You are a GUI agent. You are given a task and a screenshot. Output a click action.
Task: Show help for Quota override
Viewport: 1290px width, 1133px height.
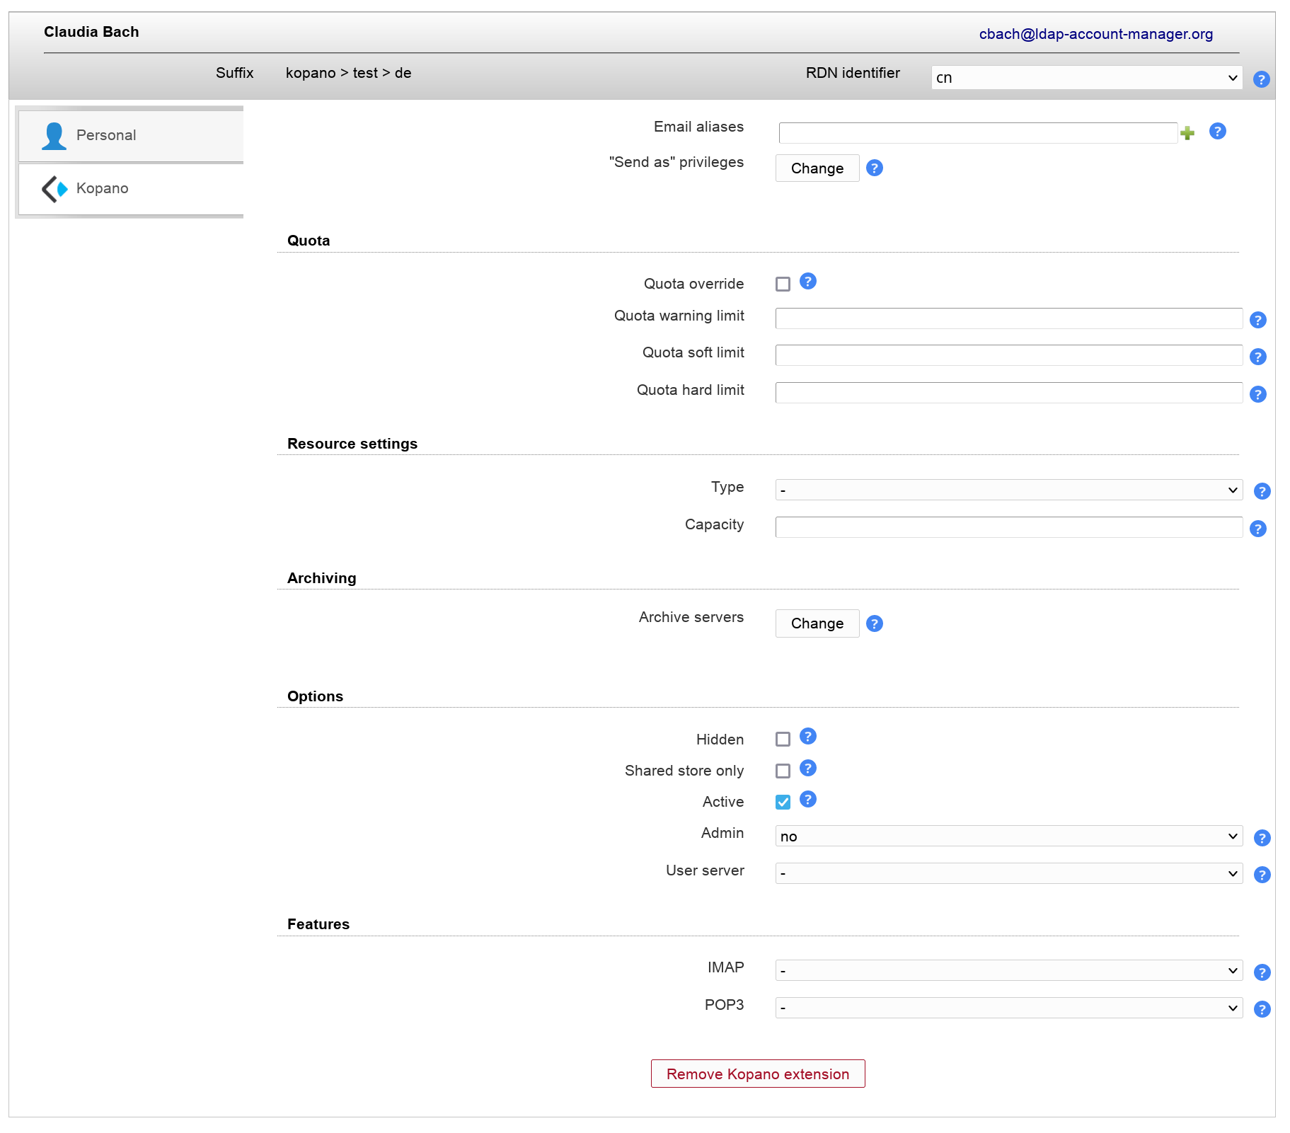pos(807,282)
